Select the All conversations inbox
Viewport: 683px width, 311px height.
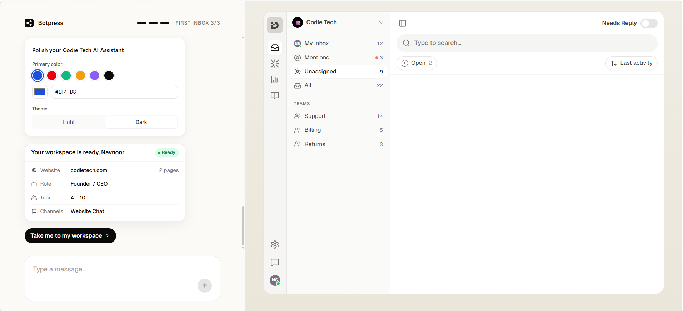[x=338, y=85]
